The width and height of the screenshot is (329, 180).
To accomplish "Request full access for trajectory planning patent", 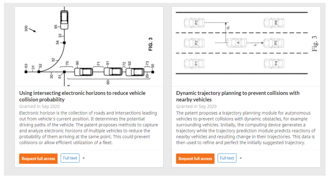I will point(195,158).
